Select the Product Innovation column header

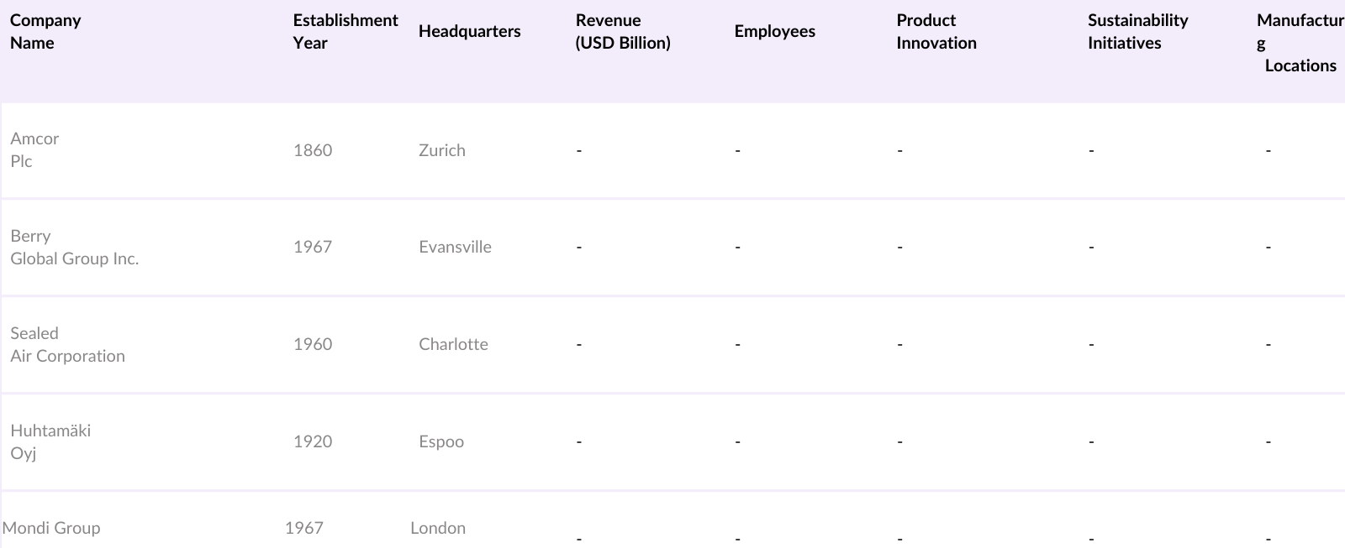936,32
